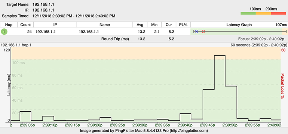Click the red 30 packet loss scale value

[283, 50]
